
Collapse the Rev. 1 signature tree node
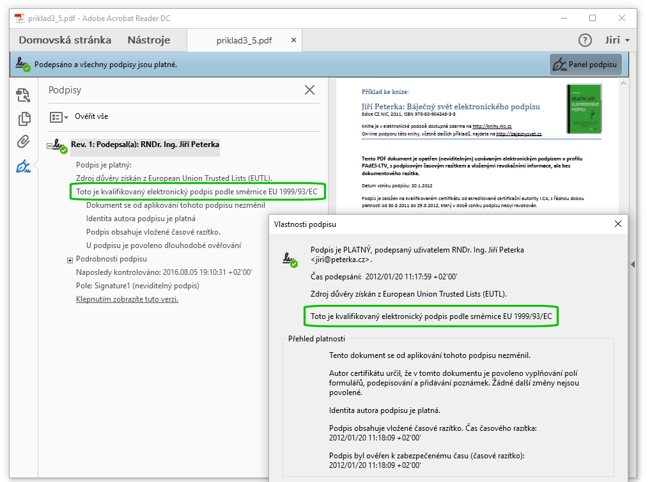(49, 146)
